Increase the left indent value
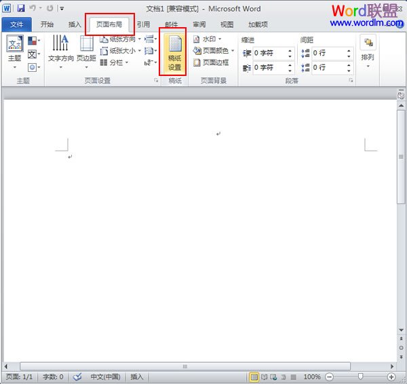Screen dimensions: 407x384 point(290,51)
